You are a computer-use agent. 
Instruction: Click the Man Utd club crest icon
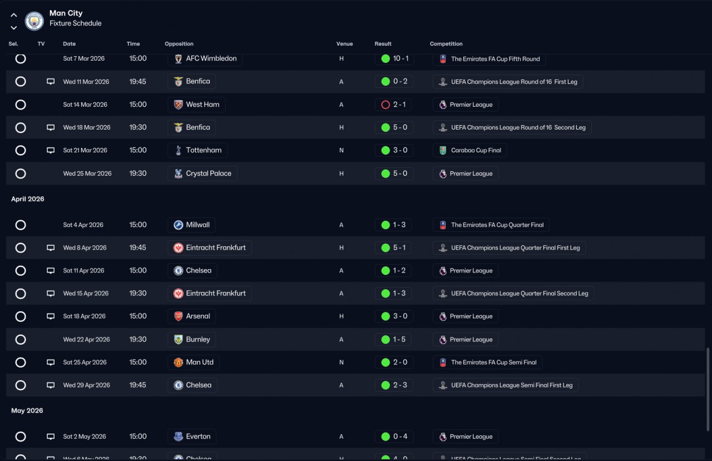178,363
